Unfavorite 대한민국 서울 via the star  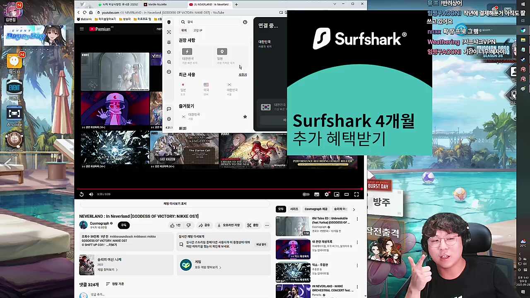pyautogui.click(x=245, y=117)
